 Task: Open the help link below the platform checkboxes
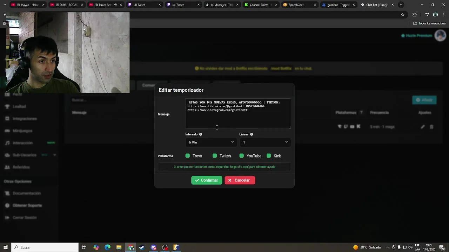(x=224, y=167)
